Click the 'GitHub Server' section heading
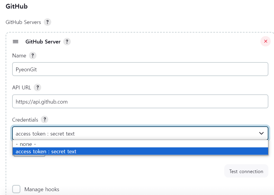The height and width of the screenshot is (195, 274). tap(43, 42)
